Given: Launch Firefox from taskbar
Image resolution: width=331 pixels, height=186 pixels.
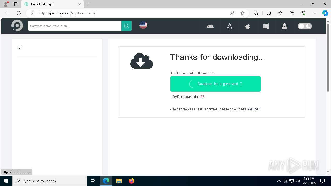Looking at the screenshot, I should [x=131, y=181].
